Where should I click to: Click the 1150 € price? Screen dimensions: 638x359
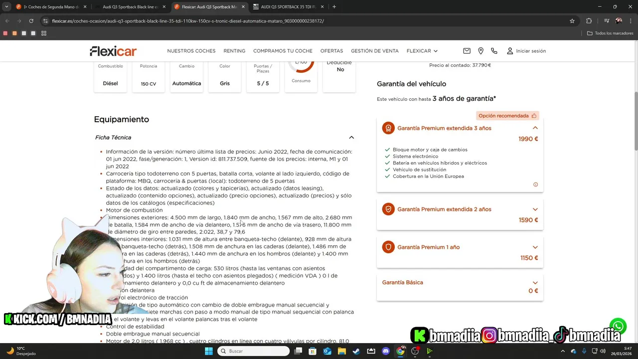click(x=529, y=258)
